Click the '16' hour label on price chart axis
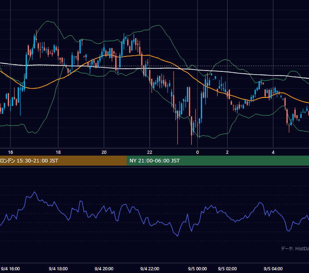Viewport: 309px width, 273px height. pyautogui.click(x=10, y=152)
